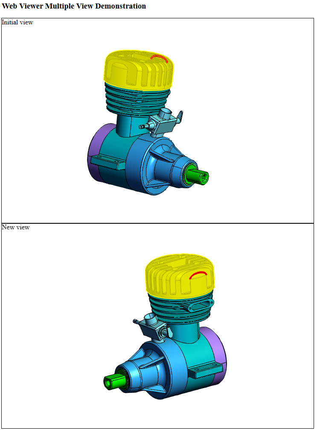Click the Web Viewer Multiple View Demonstration heading
Viewport: 317px width, 430px height.
tap(74, 6)
